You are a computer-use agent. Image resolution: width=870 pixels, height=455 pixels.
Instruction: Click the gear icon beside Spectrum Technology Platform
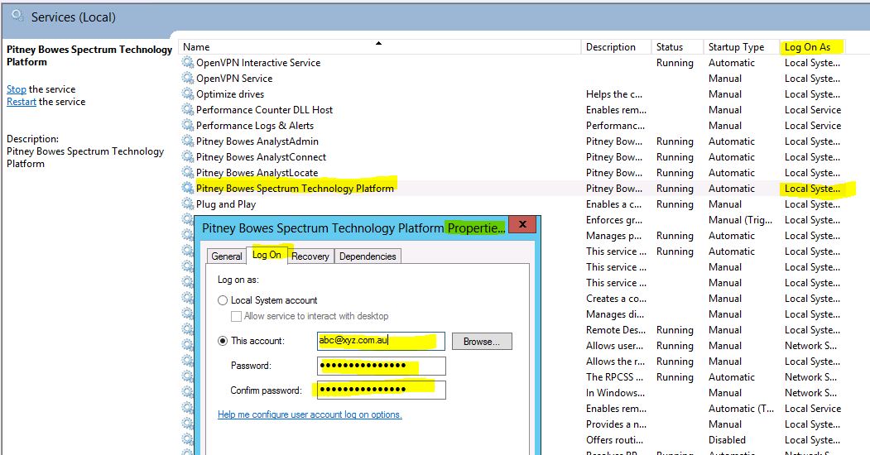coord(188,188)
